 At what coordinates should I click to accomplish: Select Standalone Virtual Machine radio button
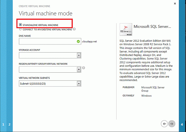(x=20, y=25)
